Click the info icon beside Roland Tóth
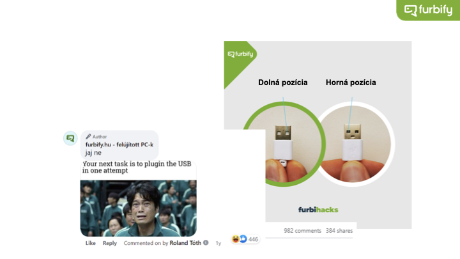Screen dimensions: 460x259 [x=206, y=242]
